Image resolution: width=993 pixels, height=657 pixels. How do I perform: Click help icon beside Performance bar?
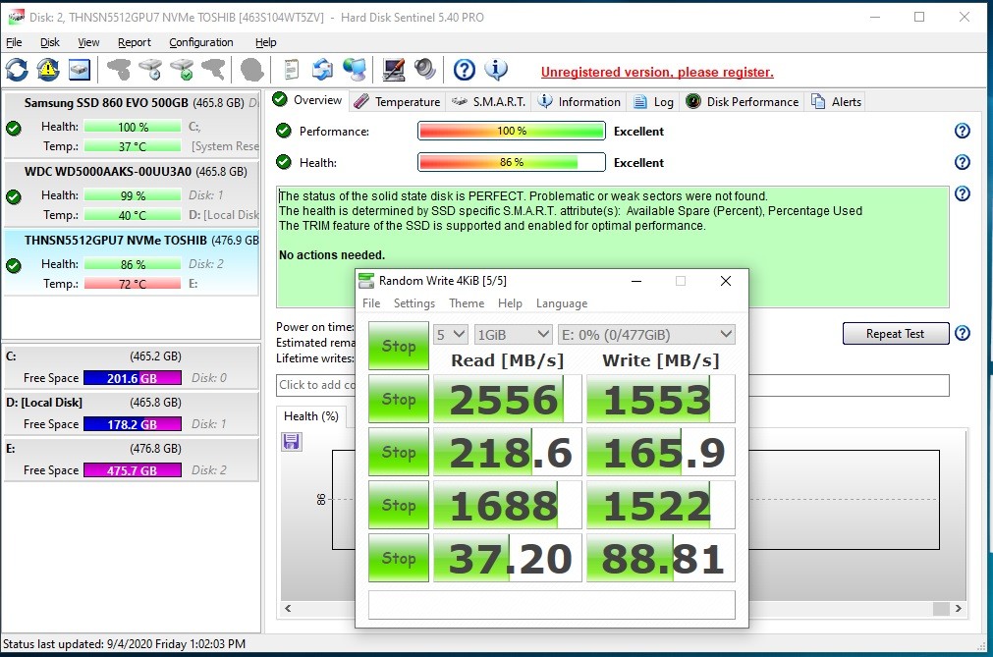click(x=962, y=132)
